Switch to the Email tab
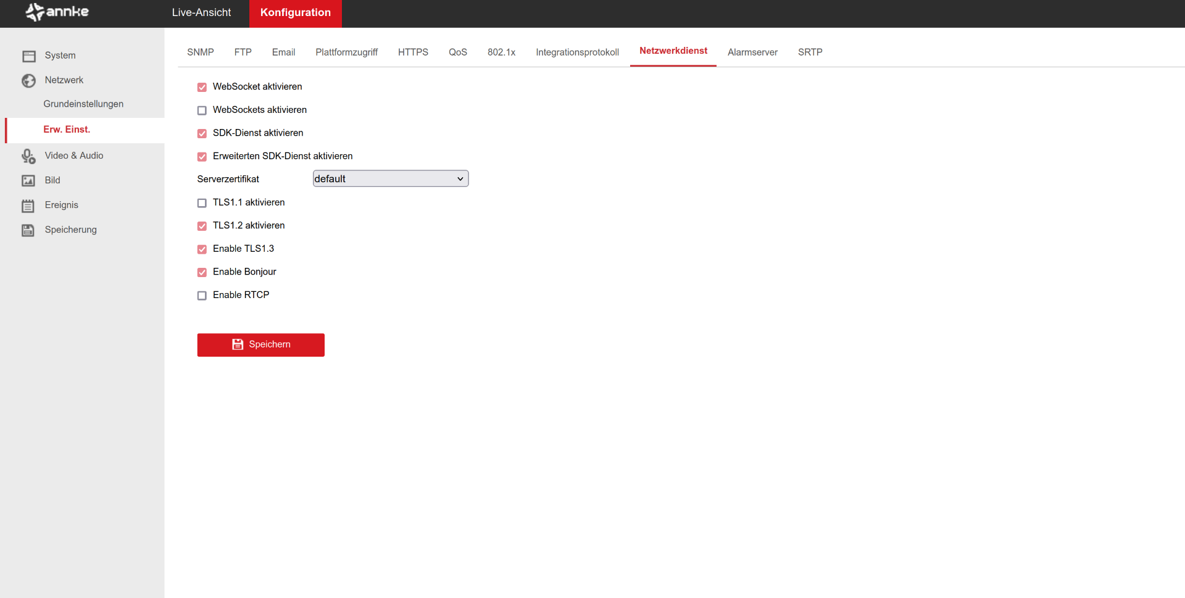This screenshot has width=1185, height=598. (x=284, y=52)
